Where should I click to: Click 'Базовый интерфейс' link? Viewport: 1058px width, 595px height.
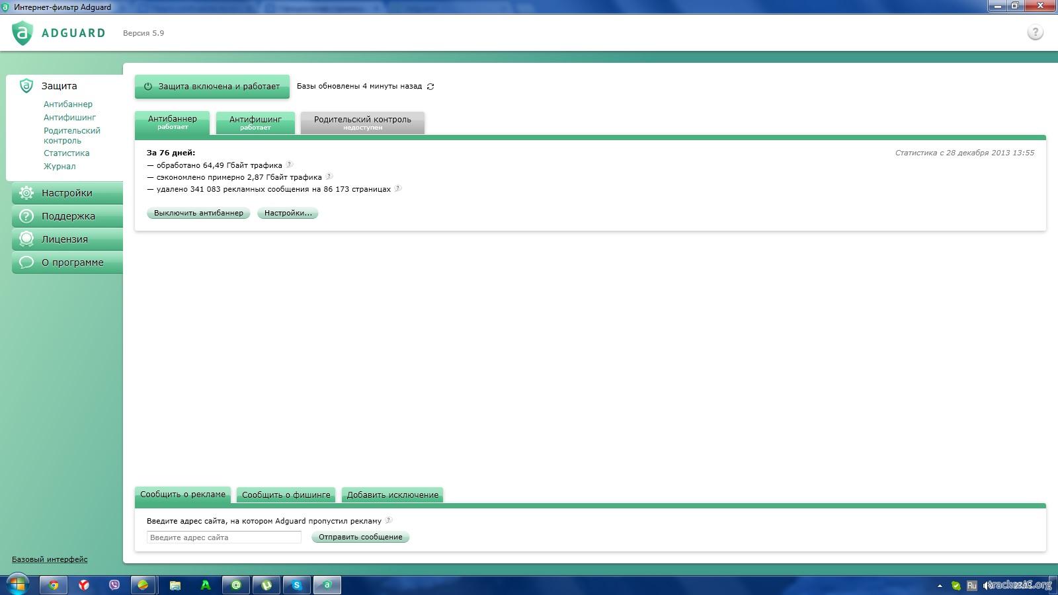point(50,559)
